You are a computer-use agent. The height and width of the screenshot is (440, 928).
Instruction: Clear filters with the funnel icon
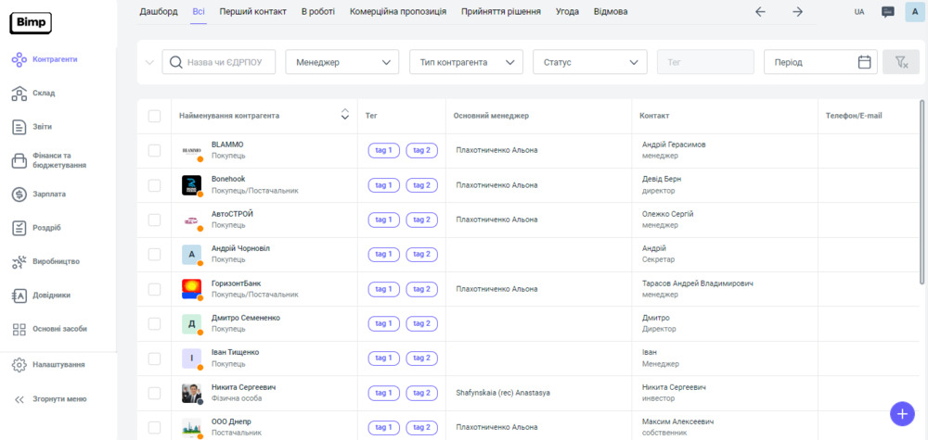click(900, 62)
